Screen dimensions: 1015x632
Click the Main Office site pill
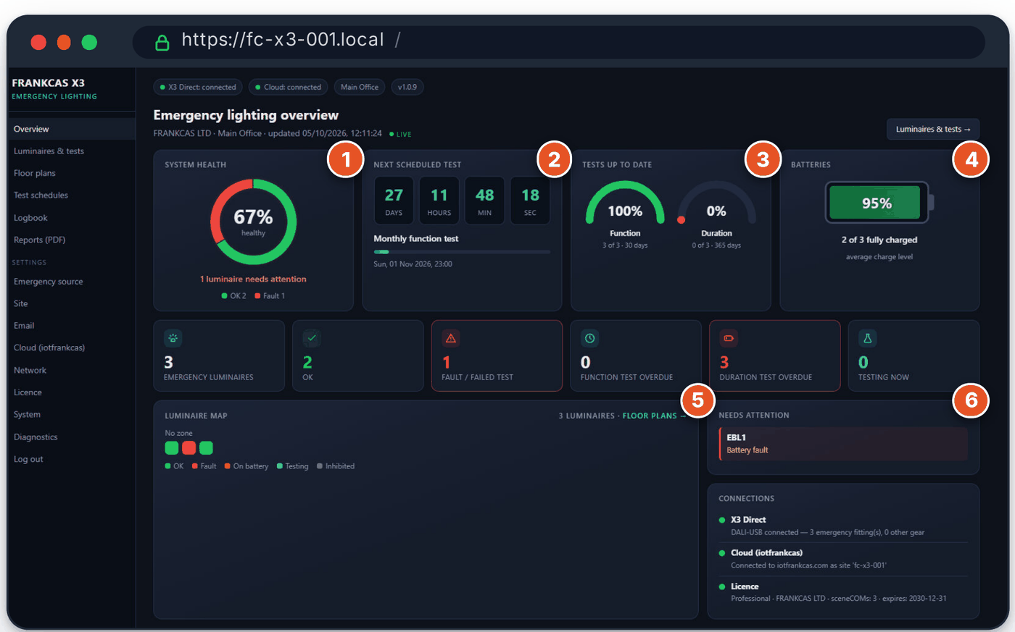(x=360, y=87)
